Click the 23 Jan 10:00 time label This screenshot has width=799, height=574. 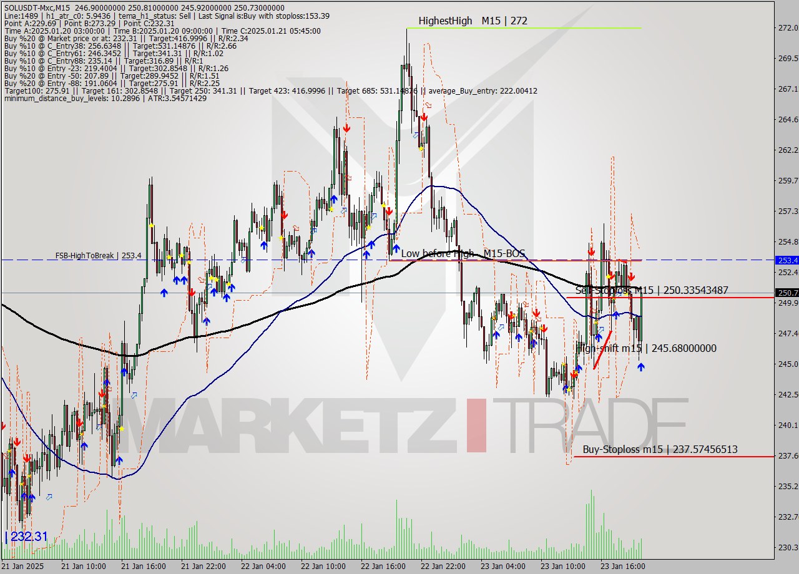coord(563,566)
